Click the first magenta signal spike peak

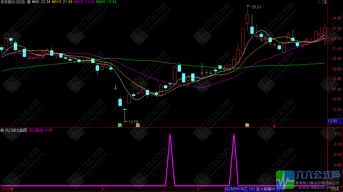(x=170, y=135)
